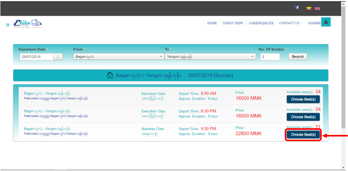This screenshot has width=348, height=171.
Task: Open the Today Trips page
Action: (233, 23)
